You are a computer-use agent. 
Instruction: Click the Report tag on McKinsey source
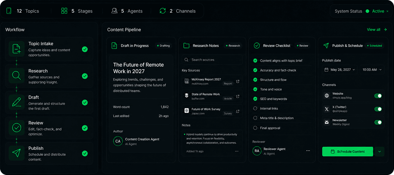[228, 84]
